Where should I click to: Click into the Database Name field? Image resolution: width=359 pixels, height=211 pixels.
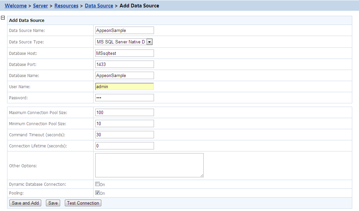124,75
